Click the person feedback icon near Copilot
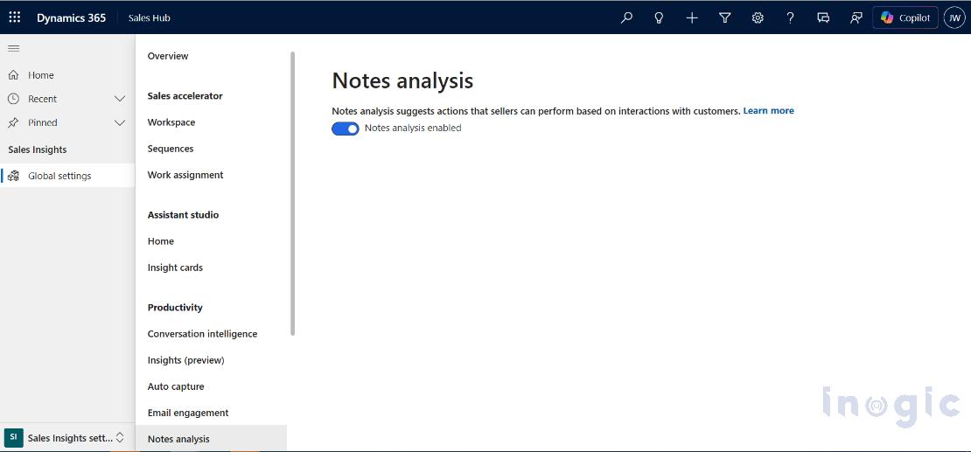 [856, 18]
